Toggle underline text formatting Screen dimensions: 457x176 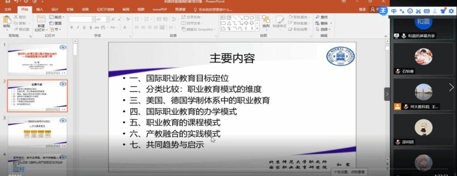click(84, 27)
